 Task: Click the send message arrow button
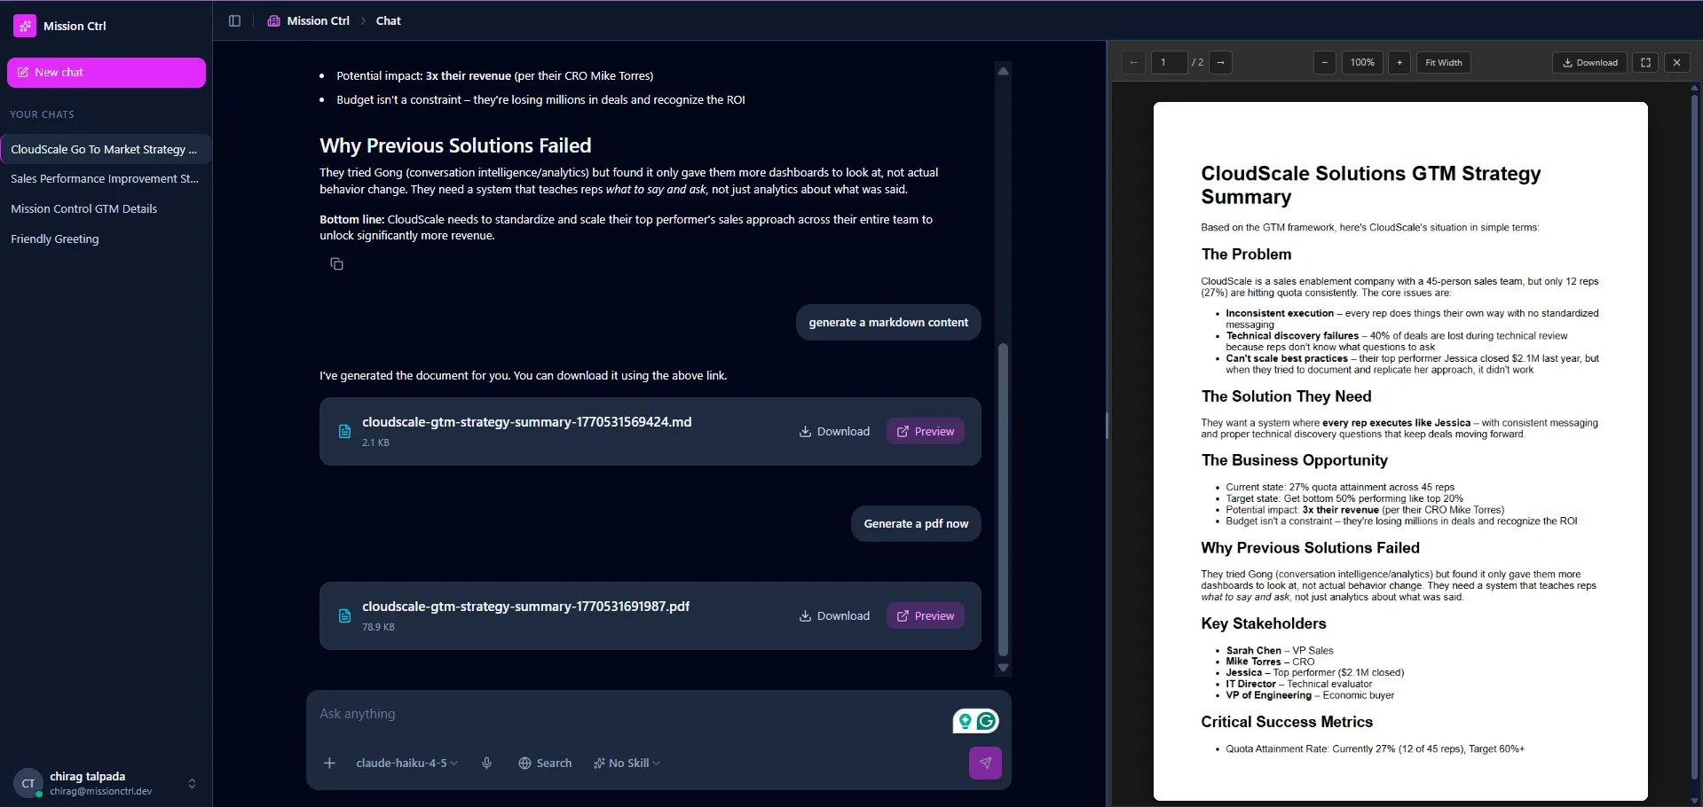pos(984,763)
